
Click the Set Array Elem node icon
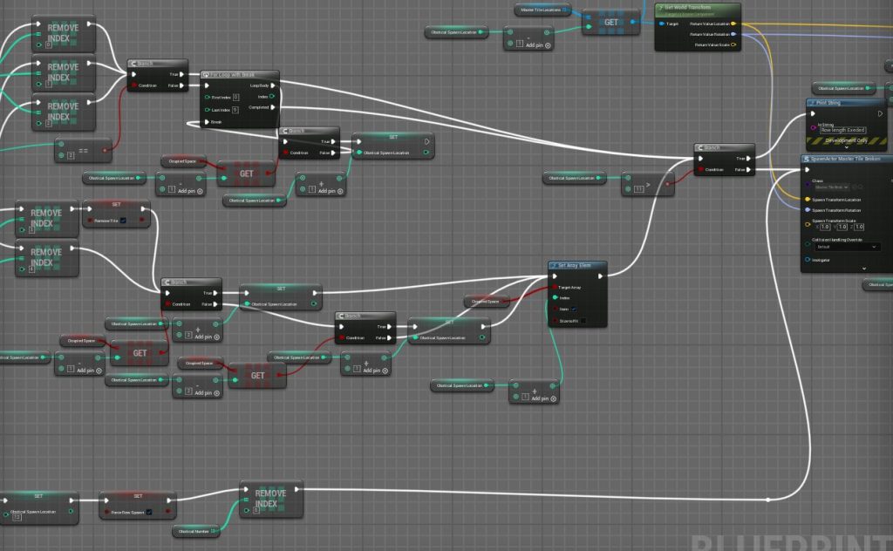[554, 265]
